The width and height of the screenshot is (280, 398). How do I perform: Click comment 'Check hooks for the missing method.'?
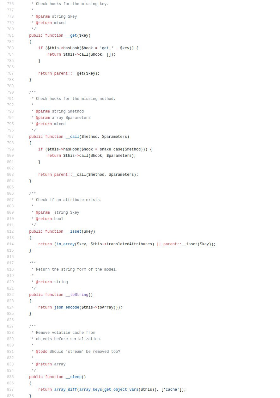point(76,99)
